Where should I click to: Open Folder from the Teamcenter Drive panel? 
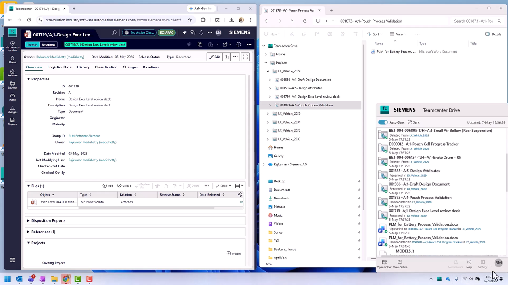(384, 264)
